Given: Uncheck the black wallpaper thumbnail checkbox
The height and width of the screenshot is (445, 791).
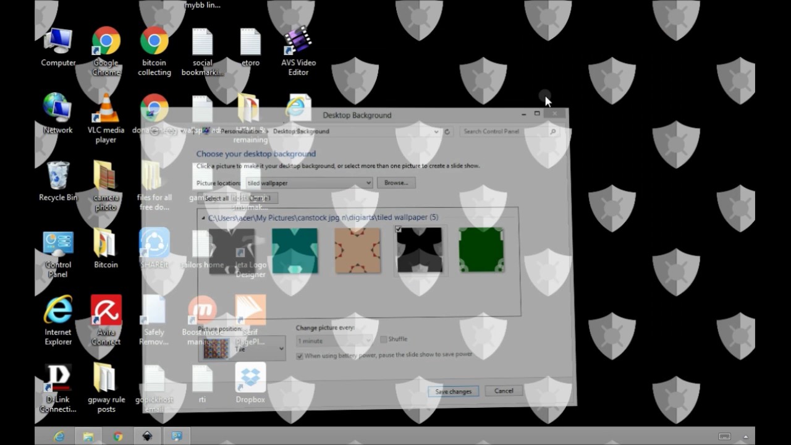Looking at the screenshot, I should (x=398, y=229).
